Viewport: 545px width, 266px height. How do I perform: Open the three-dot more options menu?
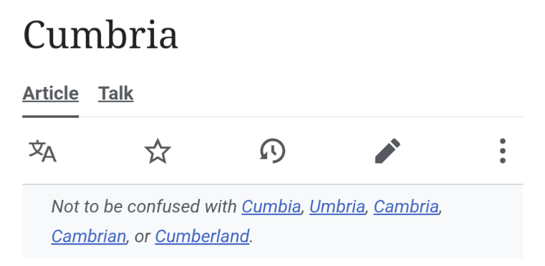click(502, 151)
